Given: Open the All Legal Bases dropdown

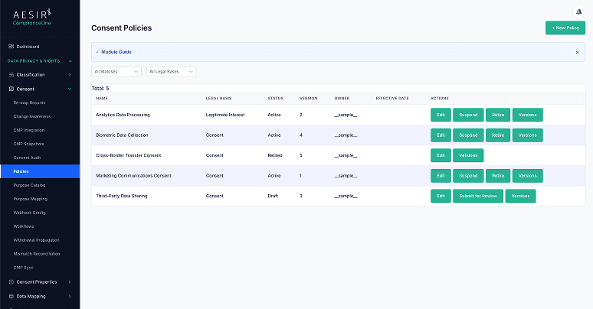Looking at the screenshot, I should (x=171, y=72).
